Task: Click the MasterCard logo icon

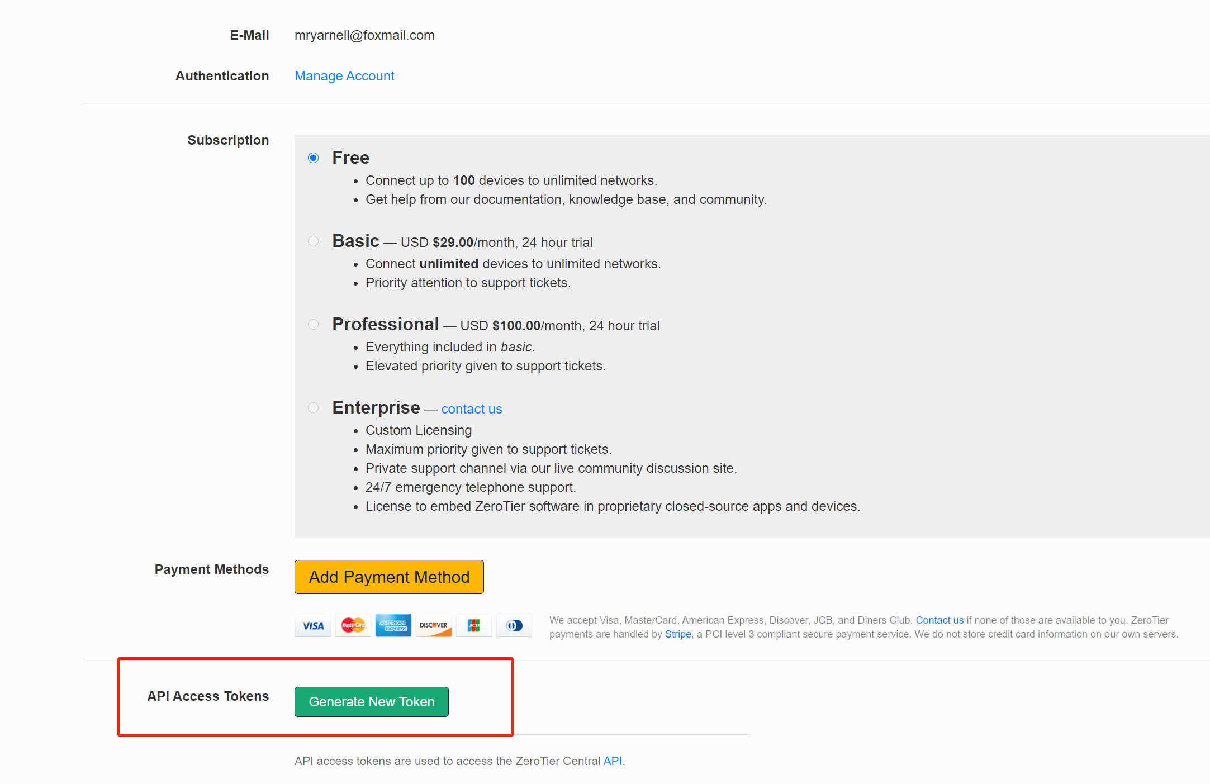Action: coord(353,625)
